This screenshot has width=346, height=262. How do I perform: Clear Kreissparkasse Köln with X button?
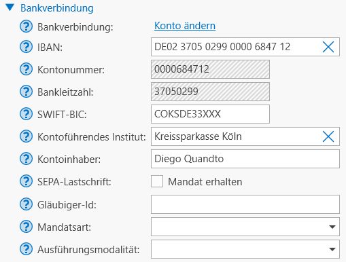328,136
